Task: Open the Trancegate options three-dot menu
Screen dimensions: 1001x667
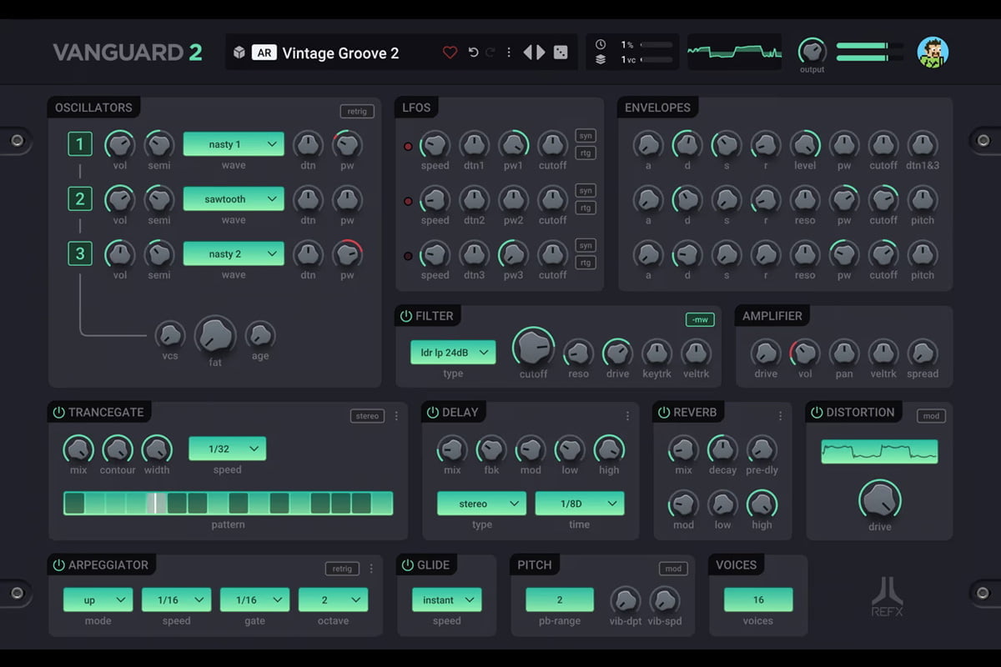Action: tap(396, 416)
